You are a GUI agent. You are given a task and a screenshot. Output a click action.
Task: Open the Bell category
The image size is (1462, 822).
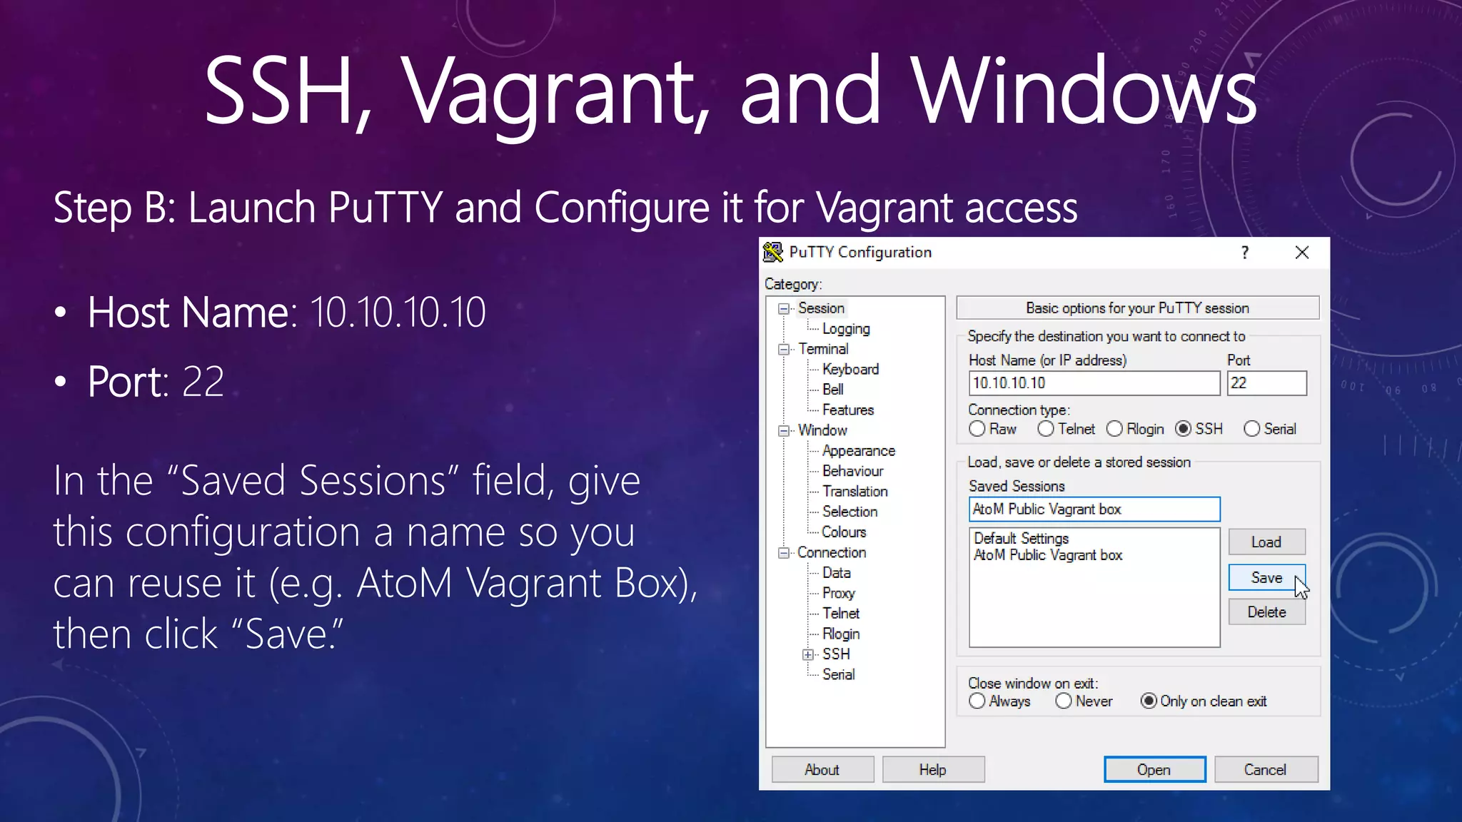pyautogui.click(x=832, y=390)
